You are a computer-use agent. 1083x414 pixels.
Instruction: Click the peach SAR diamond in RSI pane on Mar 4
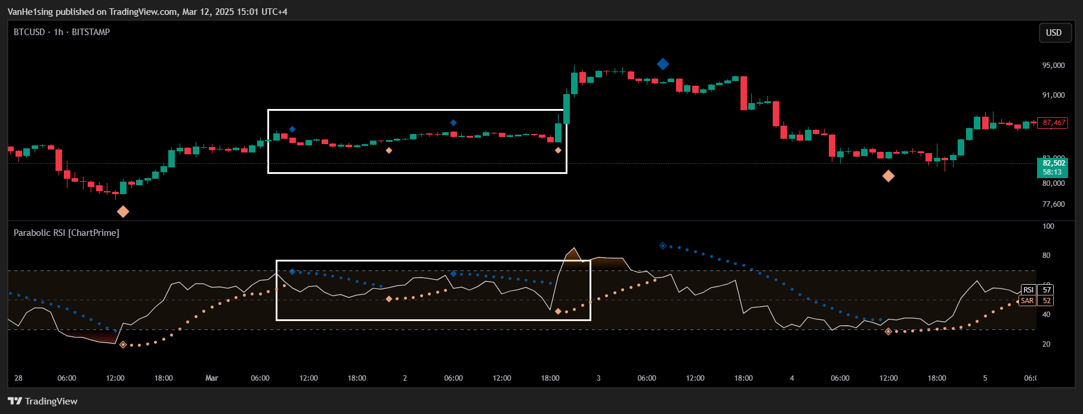tap(888, 331)
